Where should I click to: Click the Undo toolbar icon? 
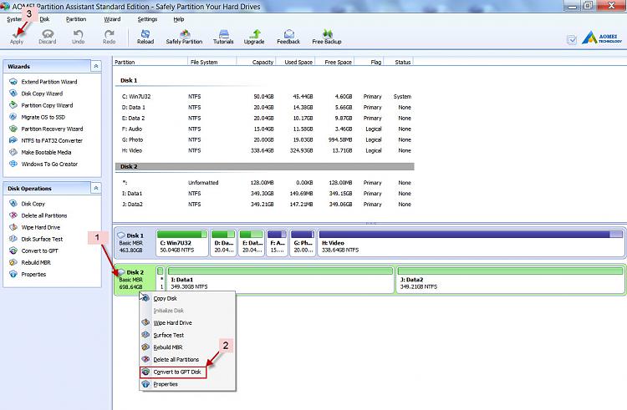[78, 37]
